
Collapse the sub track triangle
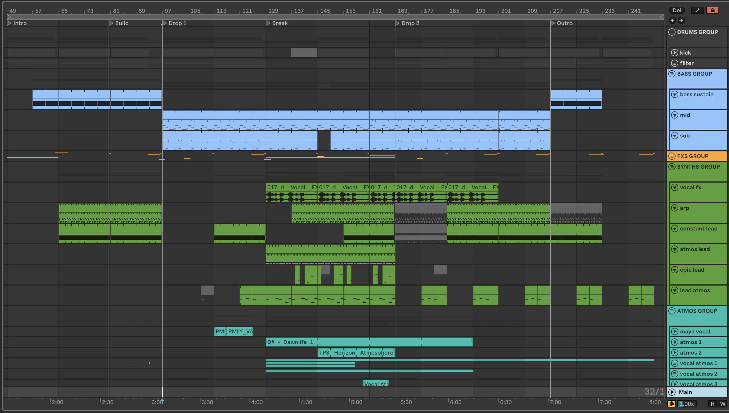674,136
